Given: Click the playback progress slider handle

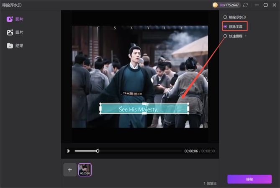Looking at the screenshot, I should pos(98,151).
